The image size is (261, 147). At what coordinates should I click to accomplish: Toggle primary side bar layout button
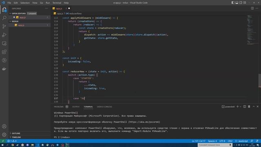tap(233, 3)
